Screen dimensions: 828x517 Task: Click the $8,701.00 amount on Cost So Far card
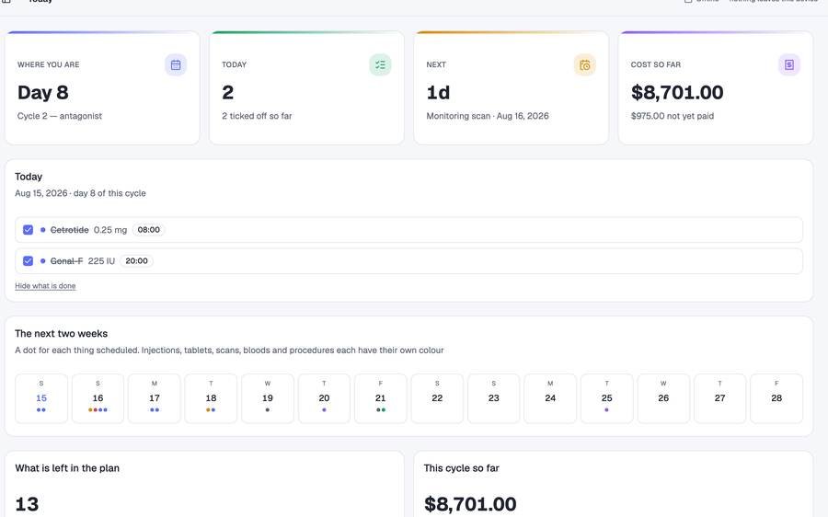pyautogui.click(x=677, y=92)
